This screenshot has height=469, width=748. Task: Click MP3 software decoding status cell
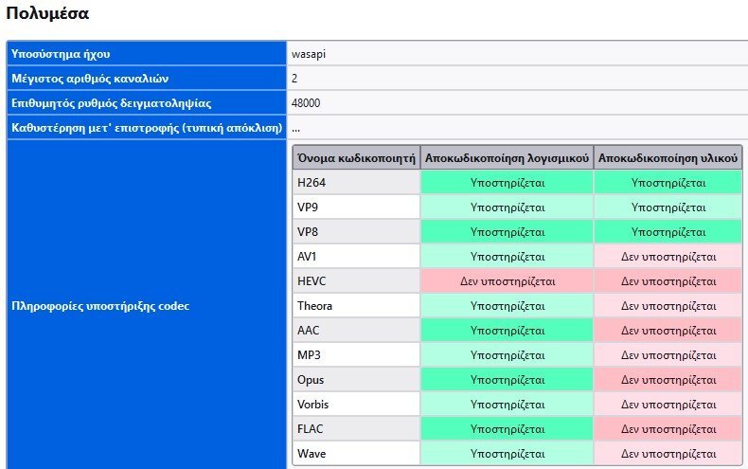tap(508, 355)
